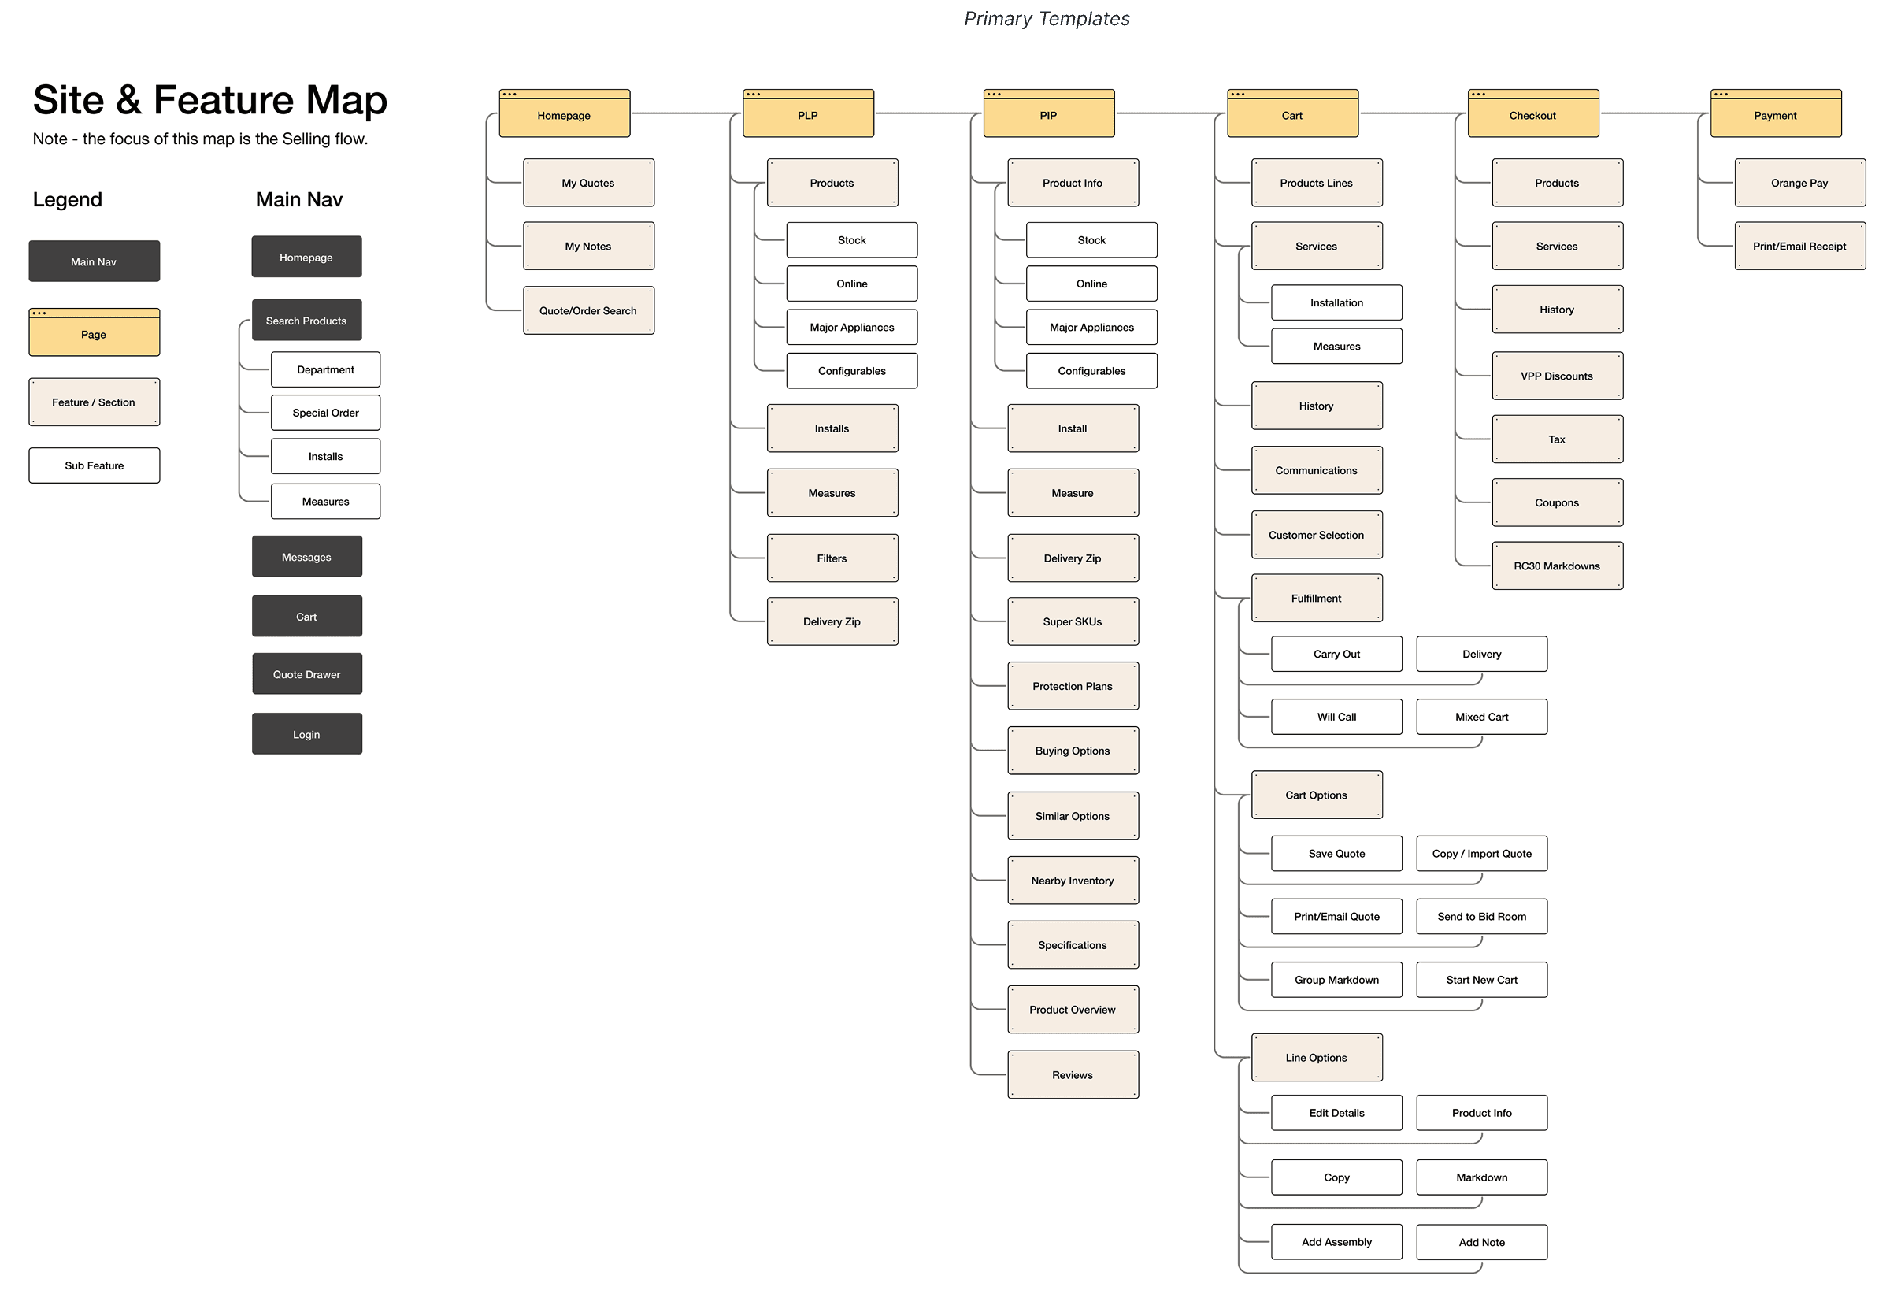The image size is (1890, 1309).
Task: Select the Department sub feature
Action: pyautogui.click(x=325, y=370)
